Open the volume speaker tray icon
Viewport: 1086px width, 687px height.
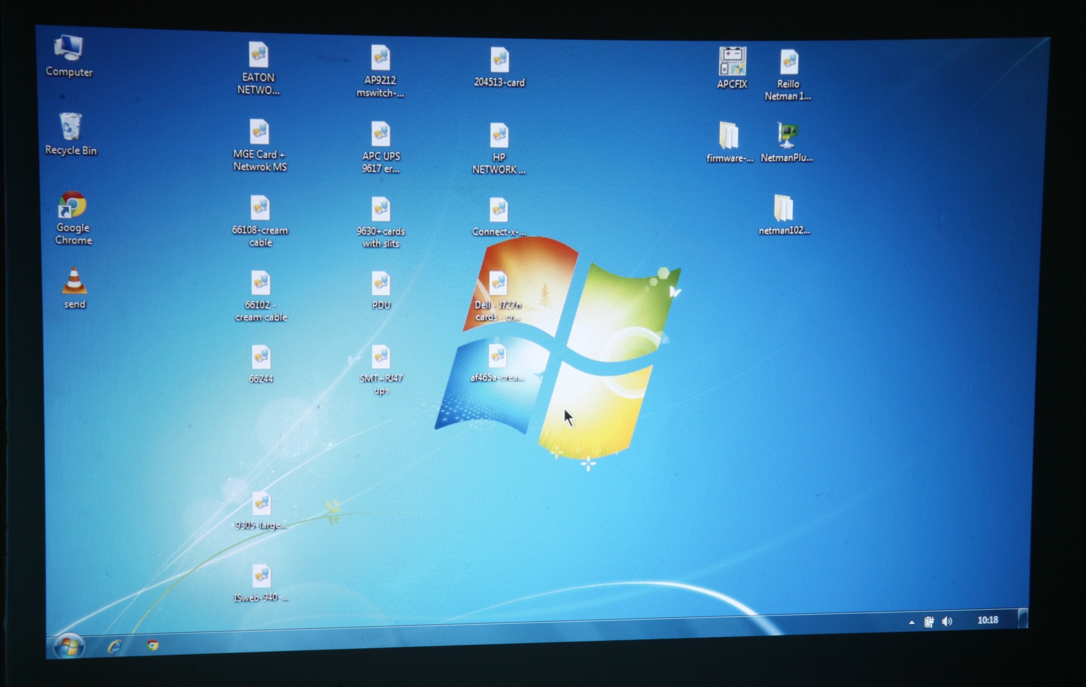tap(947, 621)
